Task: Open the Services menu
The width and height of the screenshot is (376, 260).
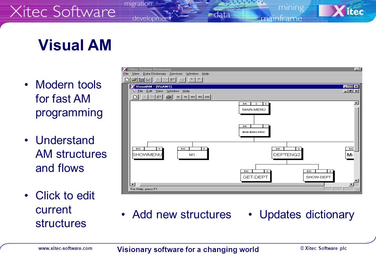Action: pyautogui.click(x=176, y=74)
